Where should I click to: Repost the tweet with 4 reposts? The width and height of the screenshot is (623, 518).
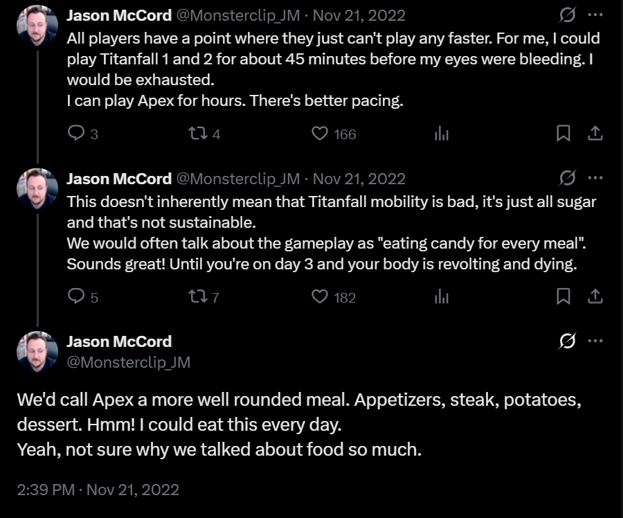point(197,134)
